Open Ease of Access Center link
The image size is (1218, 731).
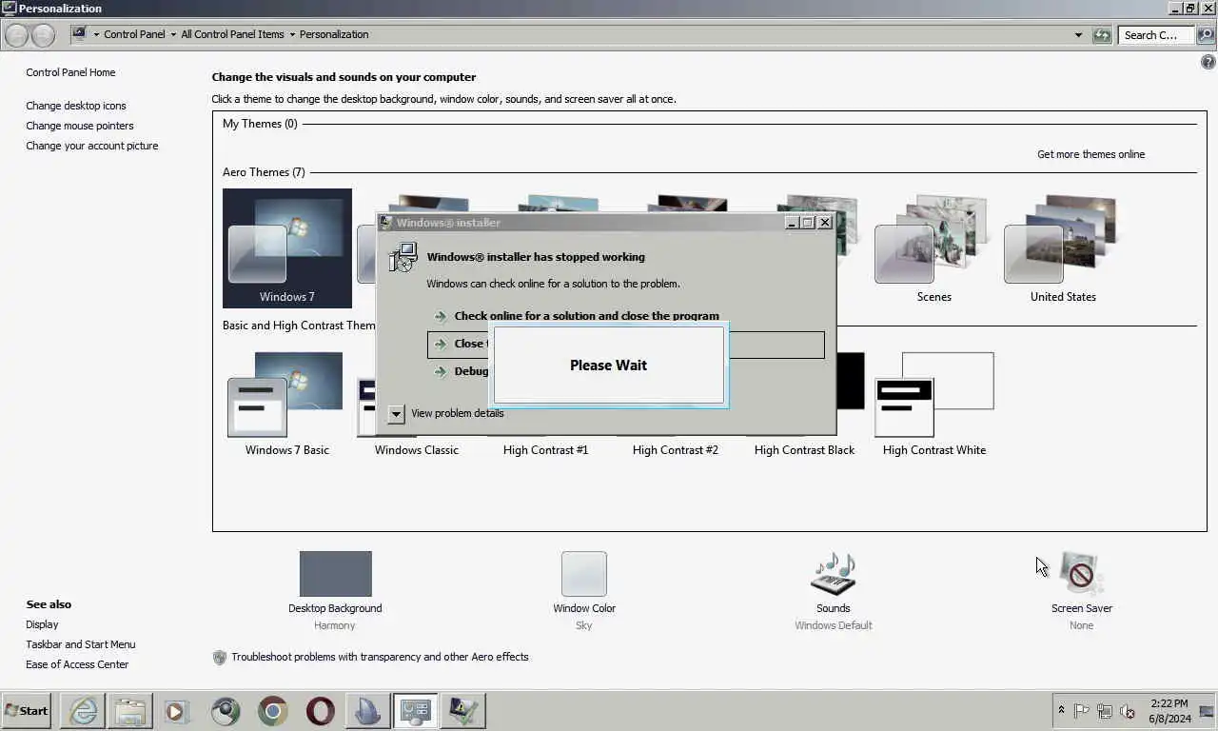click(x=77, y=664)
